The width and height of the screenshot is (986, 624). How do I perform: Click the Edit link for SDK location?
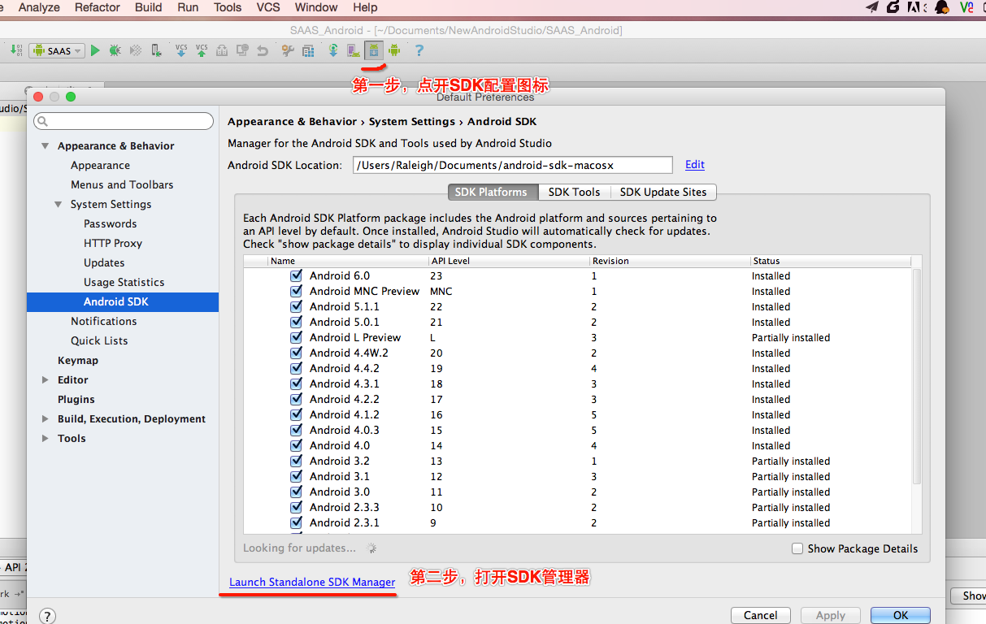tap(695, 164)
